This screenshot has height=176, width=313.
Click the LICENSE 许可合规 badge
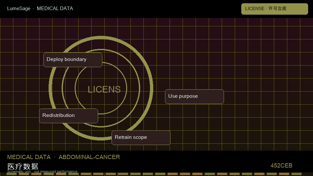275,9
